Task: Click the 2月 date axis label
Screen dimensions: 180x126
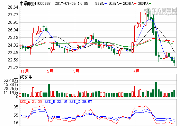Action: click(50, 71)
